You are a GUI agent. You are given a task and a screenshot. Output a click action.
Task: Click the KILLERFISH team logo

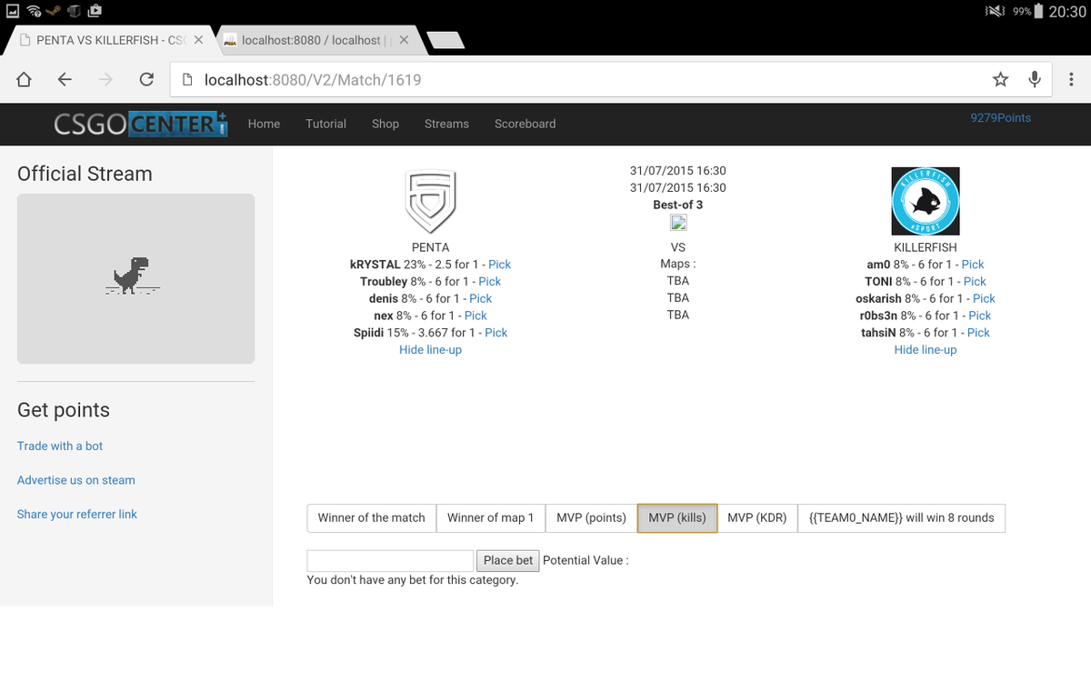click(x=926, y=201)
